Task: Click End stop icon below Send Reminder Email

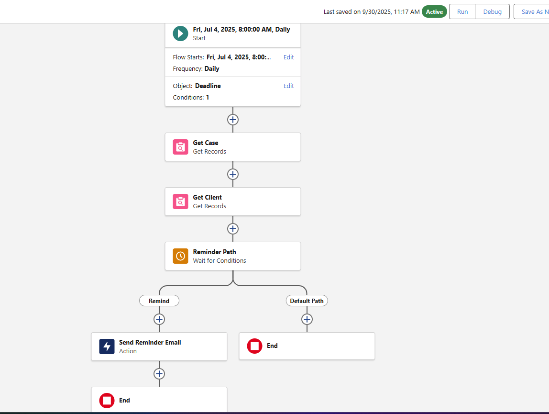Action: (107, 401)
